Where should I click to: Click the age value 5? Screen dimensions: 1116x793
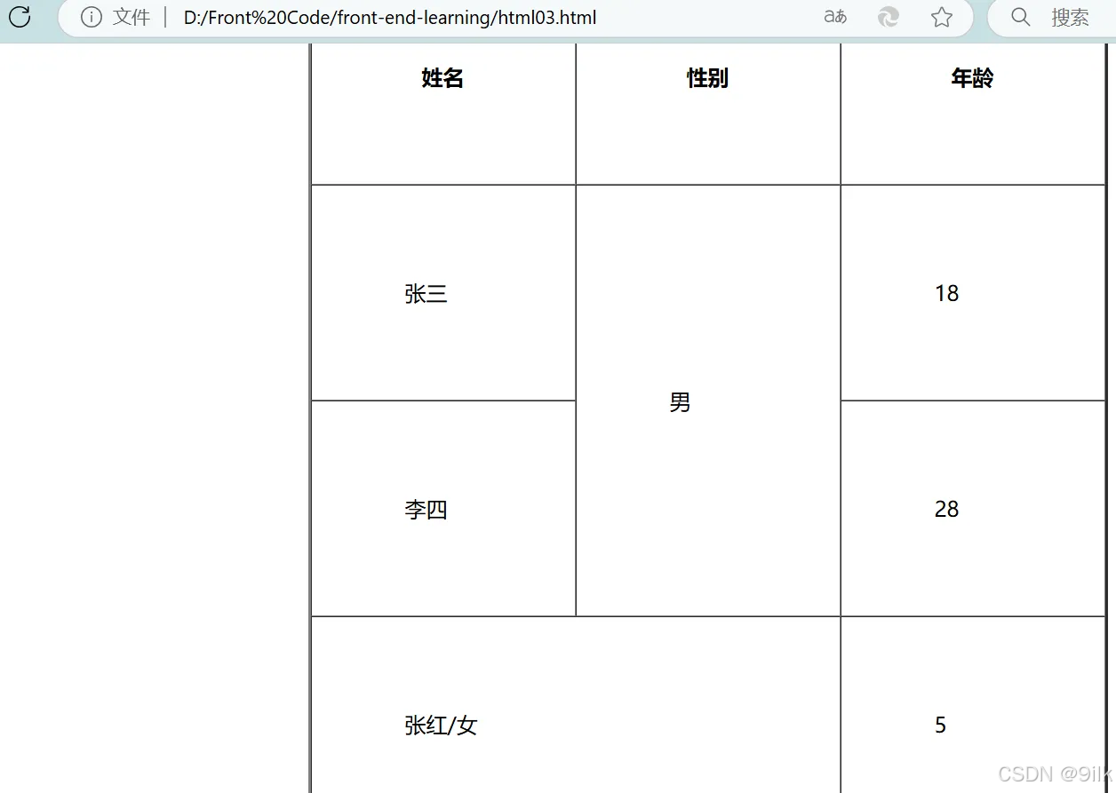(x=941, y=726)
